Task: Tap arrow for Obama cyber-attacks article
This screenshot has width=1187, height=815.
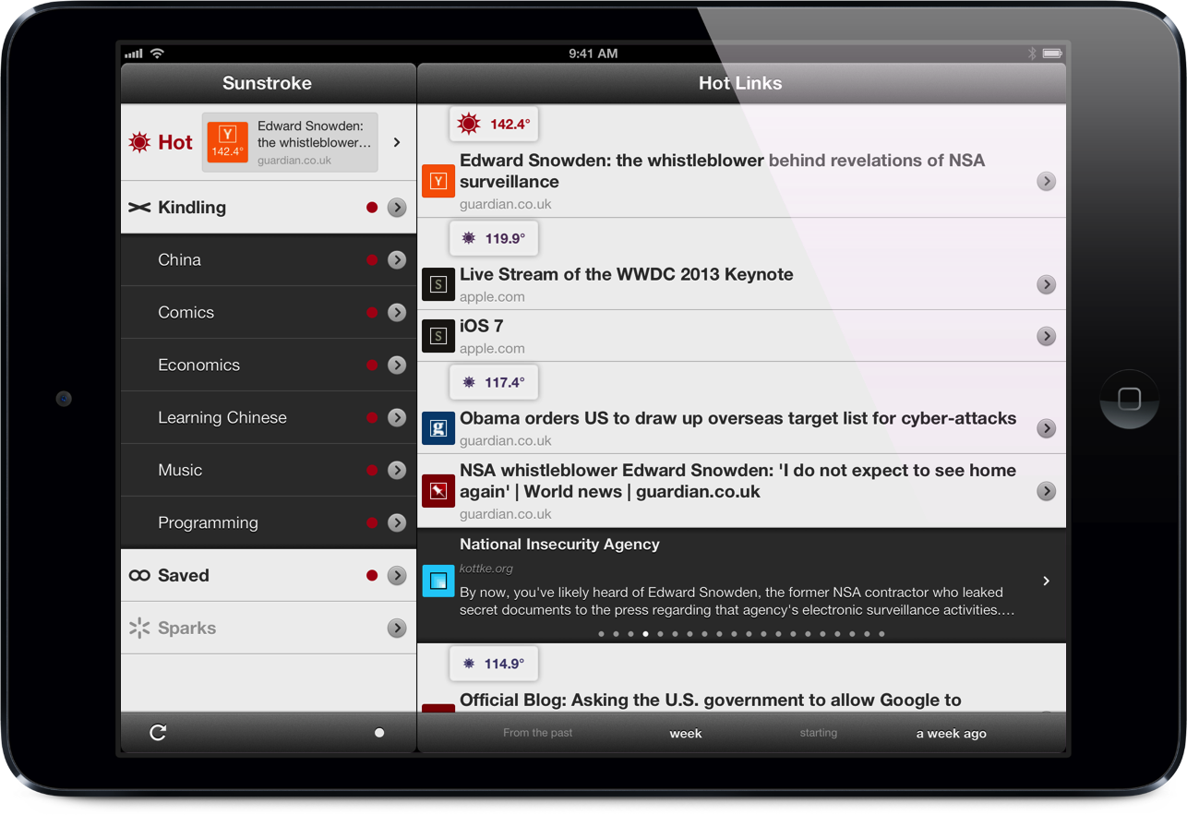Action: [x=1046, y=428]
